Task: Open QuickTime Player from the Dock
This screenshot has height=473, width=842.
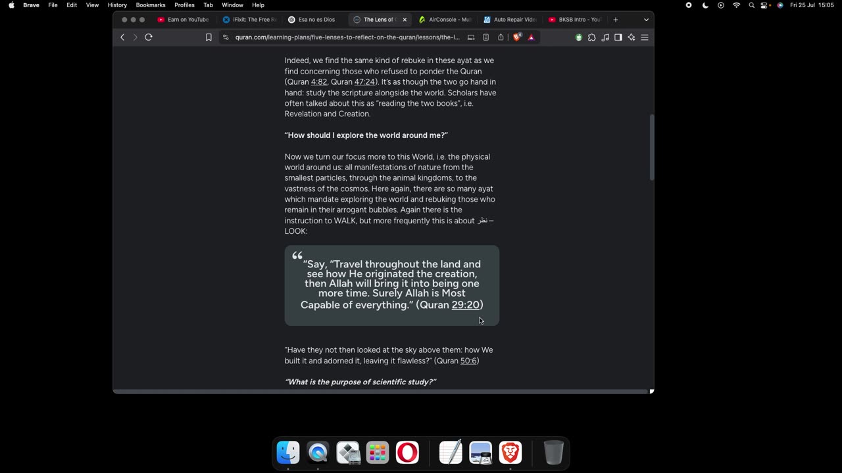Action: (x=318, y=453)
